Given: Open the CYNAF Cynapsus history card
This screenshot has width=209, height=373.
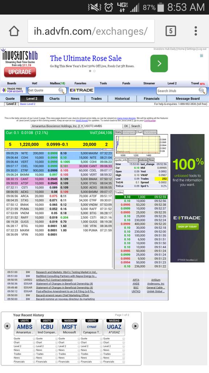Looking at the screenshot, I should (92, 327).
